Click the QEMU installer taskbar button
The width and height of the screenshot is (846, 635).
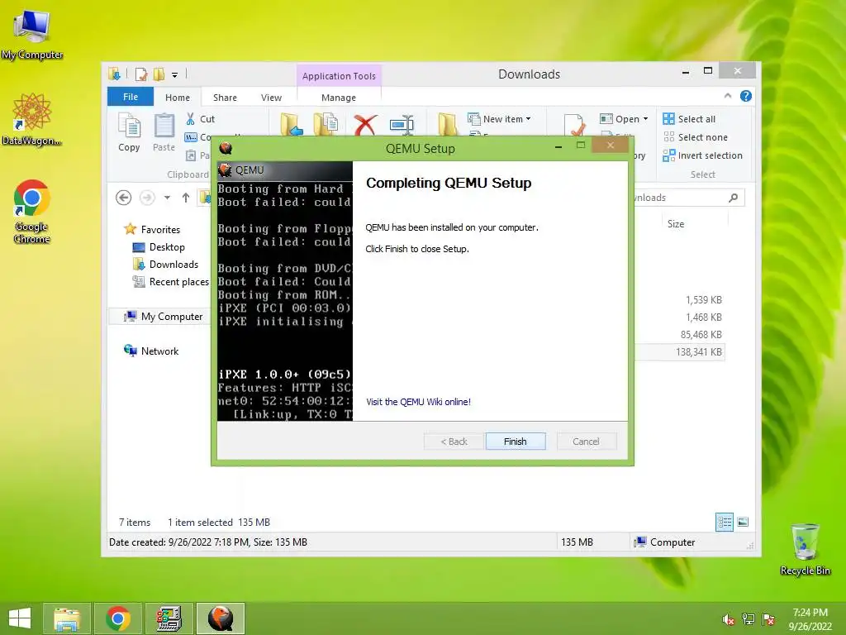pos(221,618)
